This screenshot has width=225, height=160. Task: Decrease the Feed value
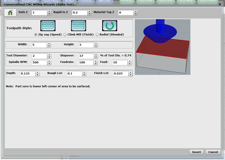pos(130,64)
